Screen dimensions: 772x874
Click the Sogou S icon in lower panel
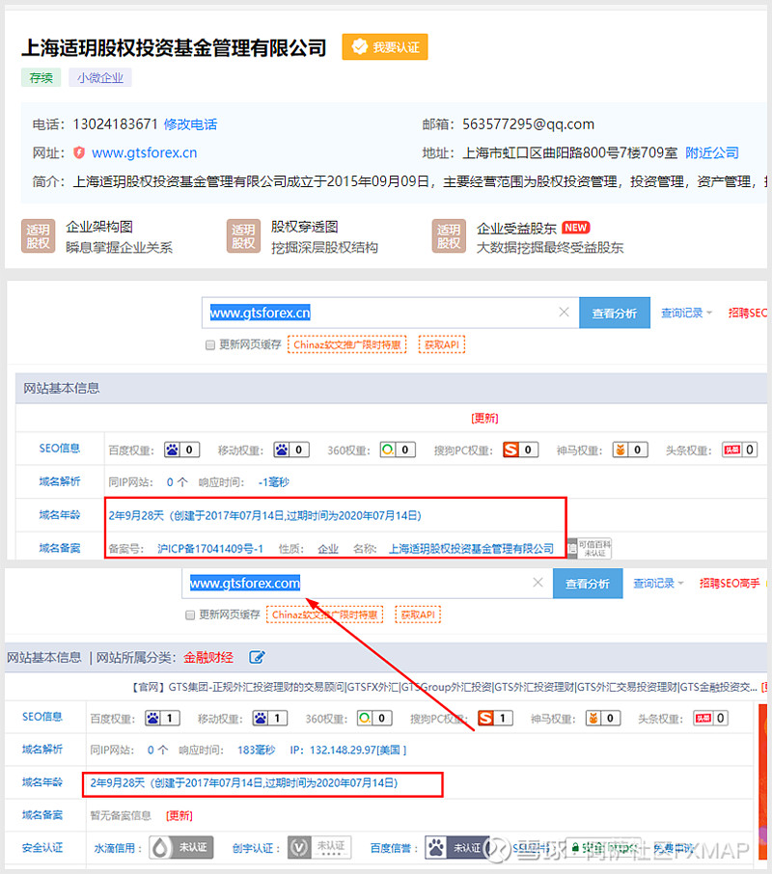point(485,718)
